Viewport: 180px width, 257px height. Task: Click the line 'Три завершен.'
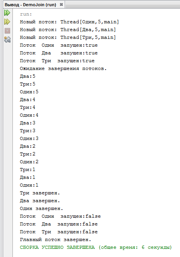tap(40, 193)
